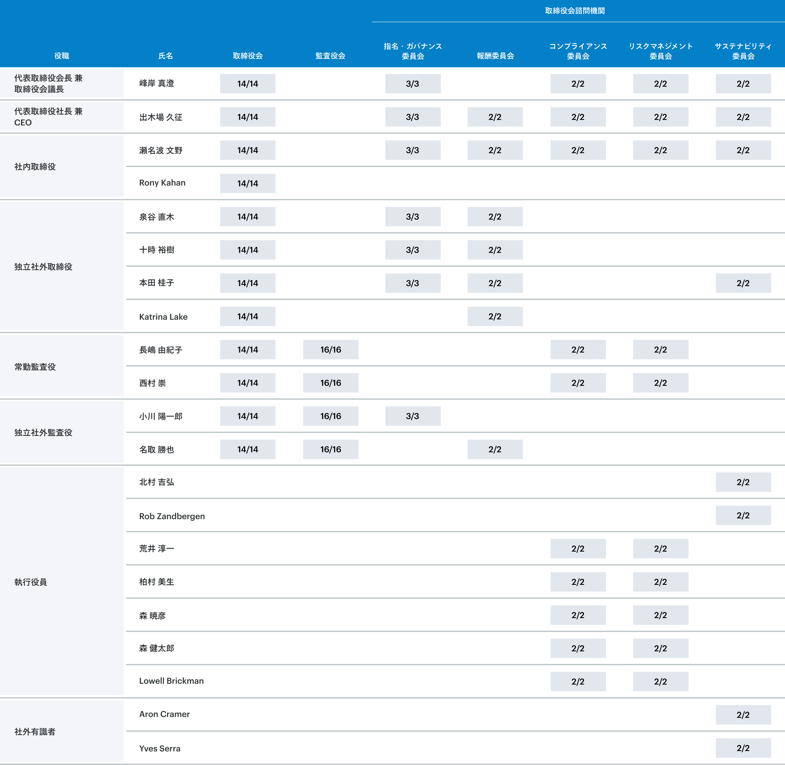Click Rob Zandbergen's name
Viewport: 785px width, 765px height.
tap(172, 516)
